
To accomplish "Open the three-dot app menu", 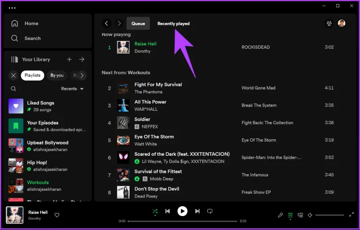I will click(12, 8).
